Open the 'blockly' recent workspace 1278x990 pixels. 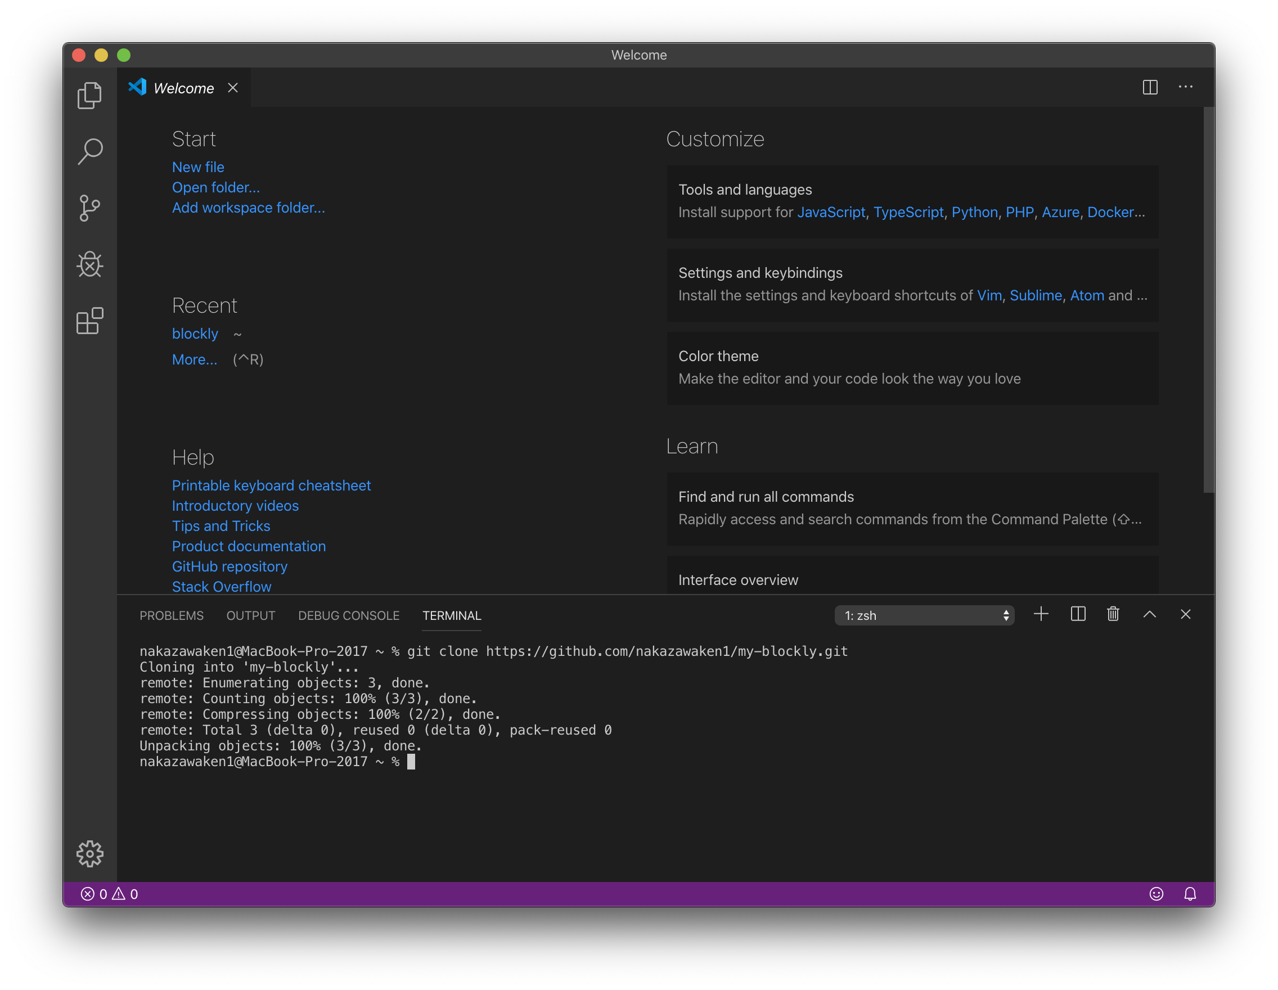coord(195,334)
